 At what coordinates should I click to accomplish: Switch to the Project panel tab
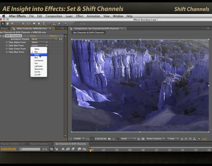[4, 29]
